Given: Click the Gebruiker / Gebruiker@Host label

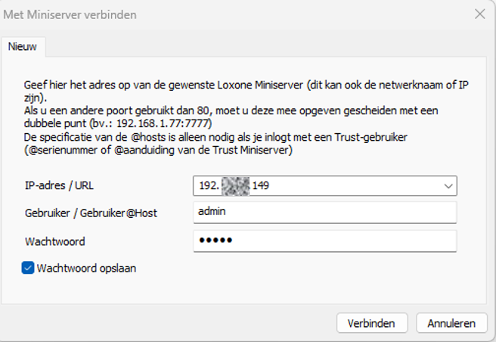Looking at the screenshot, I should tap(91, 213).
